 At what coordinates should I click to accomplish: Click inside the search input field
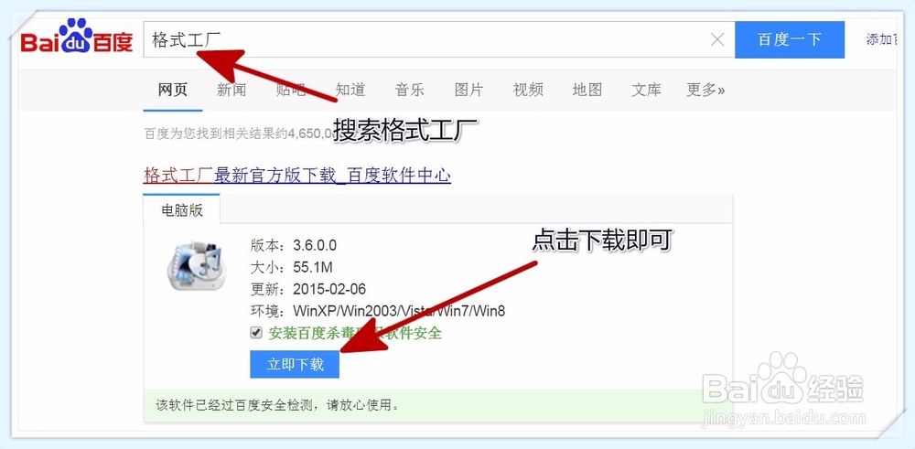[439, 39]
